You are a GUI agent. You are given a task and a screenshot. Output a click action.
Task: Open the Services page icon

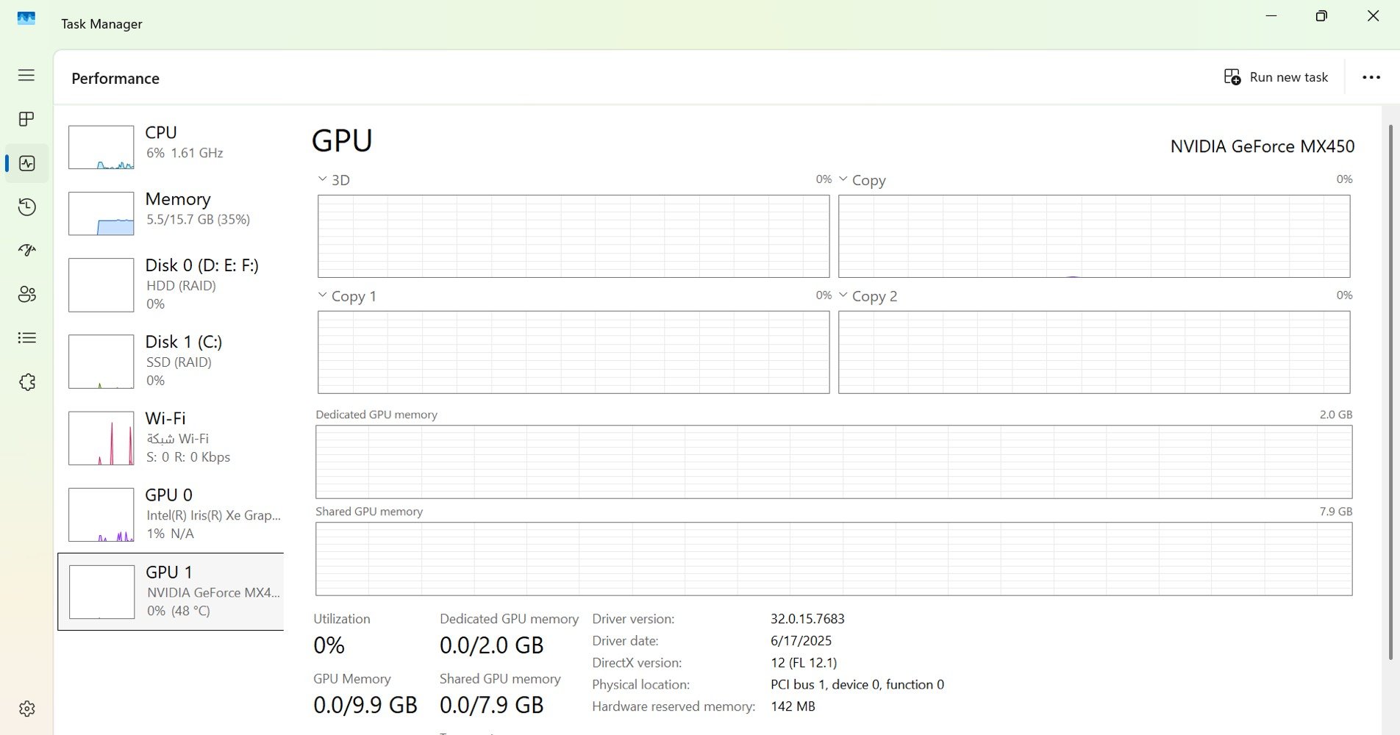pyautogui.click(x=26, y=382)
